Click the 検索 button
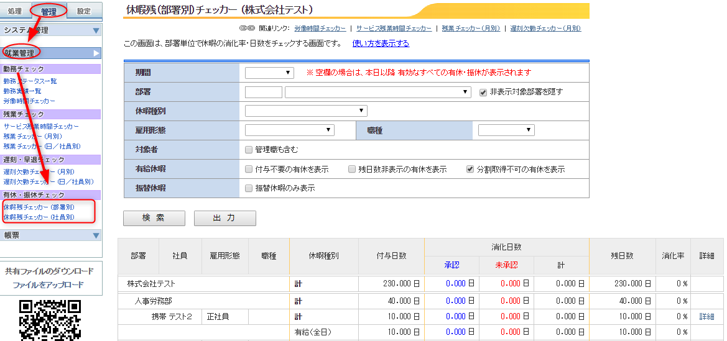Image resolution: width=727 pixels, height=341 pixels. tap(154, 218)
